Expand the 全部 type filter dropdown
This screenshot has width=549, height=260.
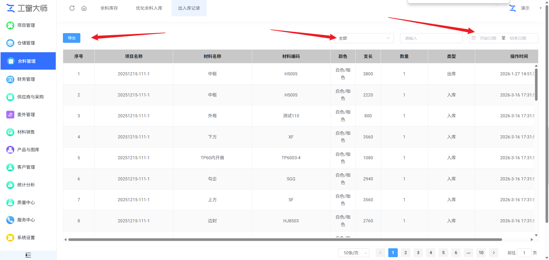364,38
